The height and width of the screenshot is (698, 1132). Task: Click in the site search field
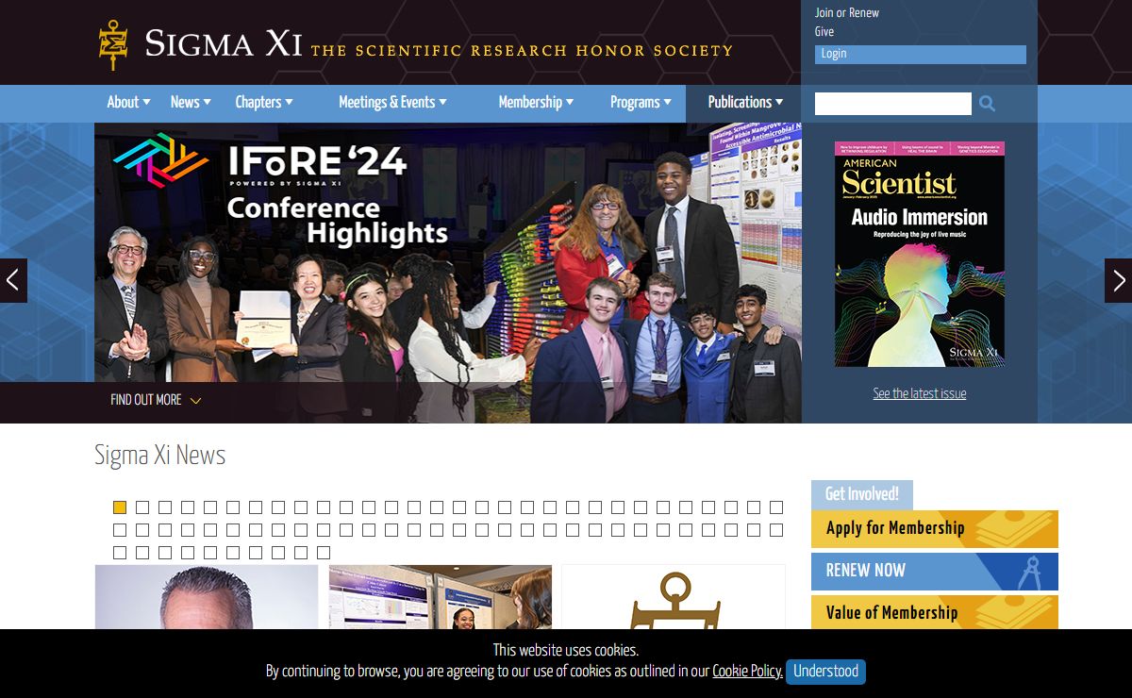point(893,104)
